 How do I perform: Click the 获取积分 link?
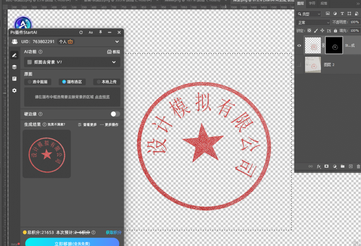[113, 232]
